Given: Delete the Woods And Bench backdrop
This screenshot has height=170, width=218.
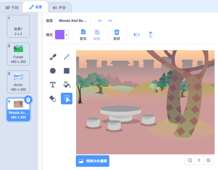Looking at the screenshot, I should point(28,100).
